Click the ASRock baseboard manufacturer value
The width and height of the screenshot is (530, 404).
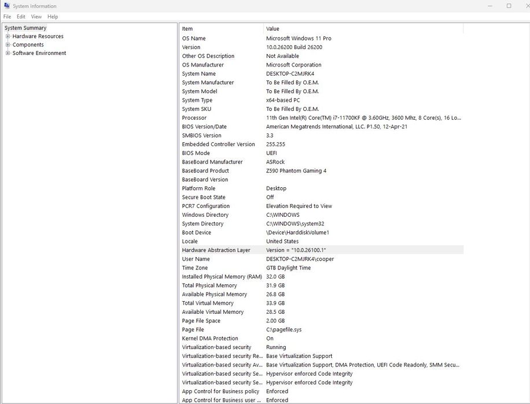pyautogui.click(x=275, y=162)
